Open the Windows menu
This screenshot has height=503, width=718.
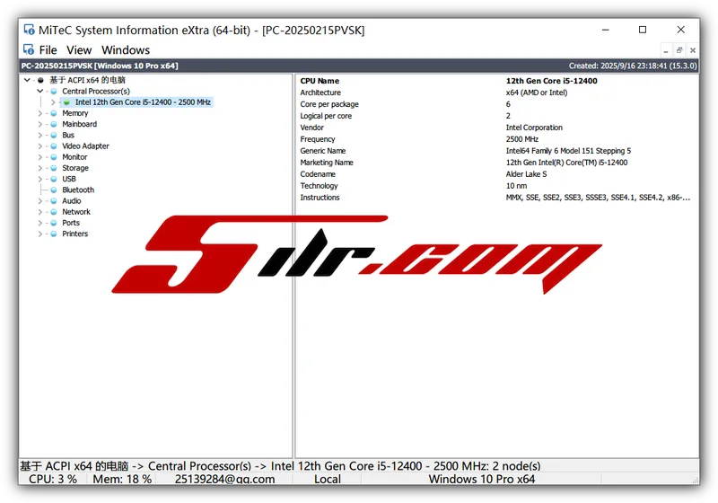(126, 49)
